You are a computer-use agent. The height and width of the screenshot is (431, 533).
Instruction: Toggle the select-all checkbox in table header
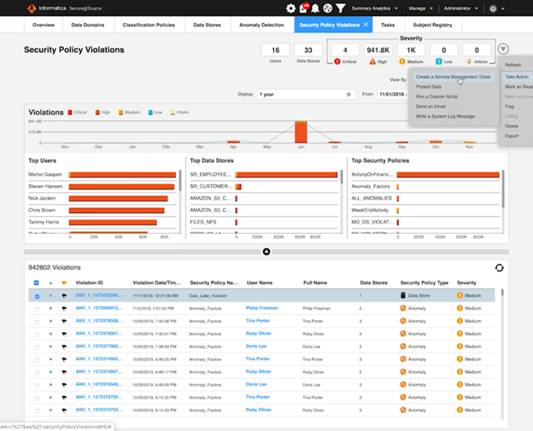click(x=36, y=282)
